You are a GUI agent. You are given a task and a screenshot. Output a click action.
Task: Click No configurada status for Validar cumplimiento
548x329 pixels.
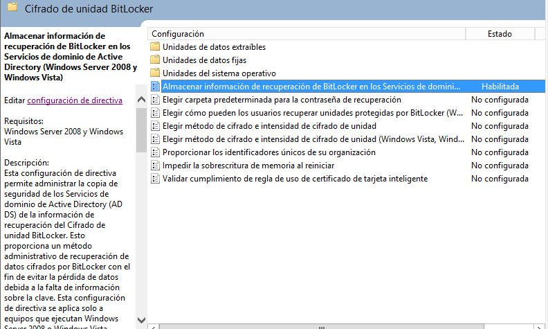500,179
